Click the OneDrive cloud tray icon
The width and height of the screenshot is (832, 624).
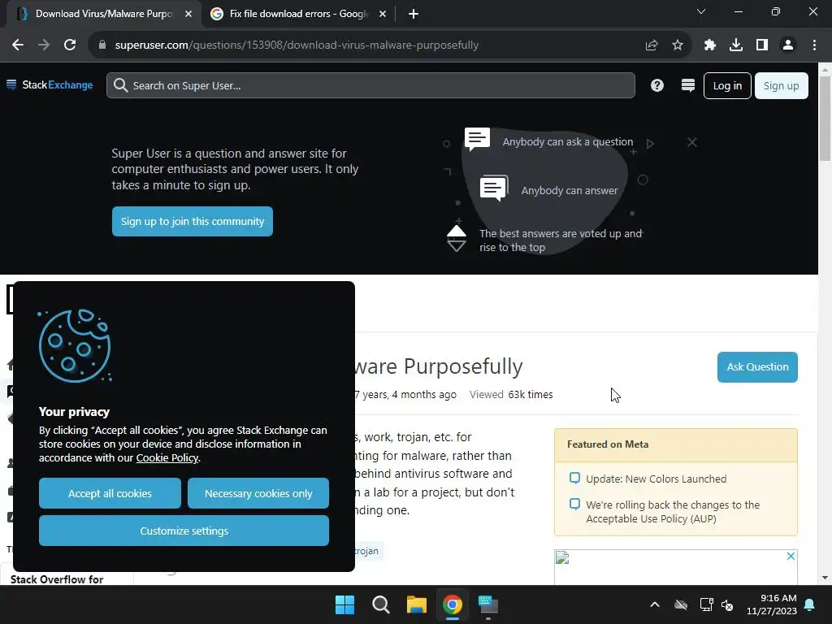pyautogui.click(x=681, y=604)
